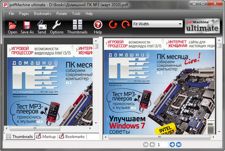The width and height of the screenshot is (225, 151).
Task: Click "ПК месяца" heading in document view
Action: click(x=172, y=57)
